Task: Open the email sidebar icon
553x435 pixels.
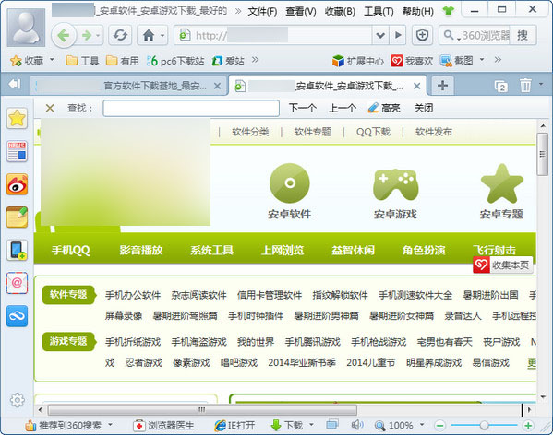Action: click(17, 283)
